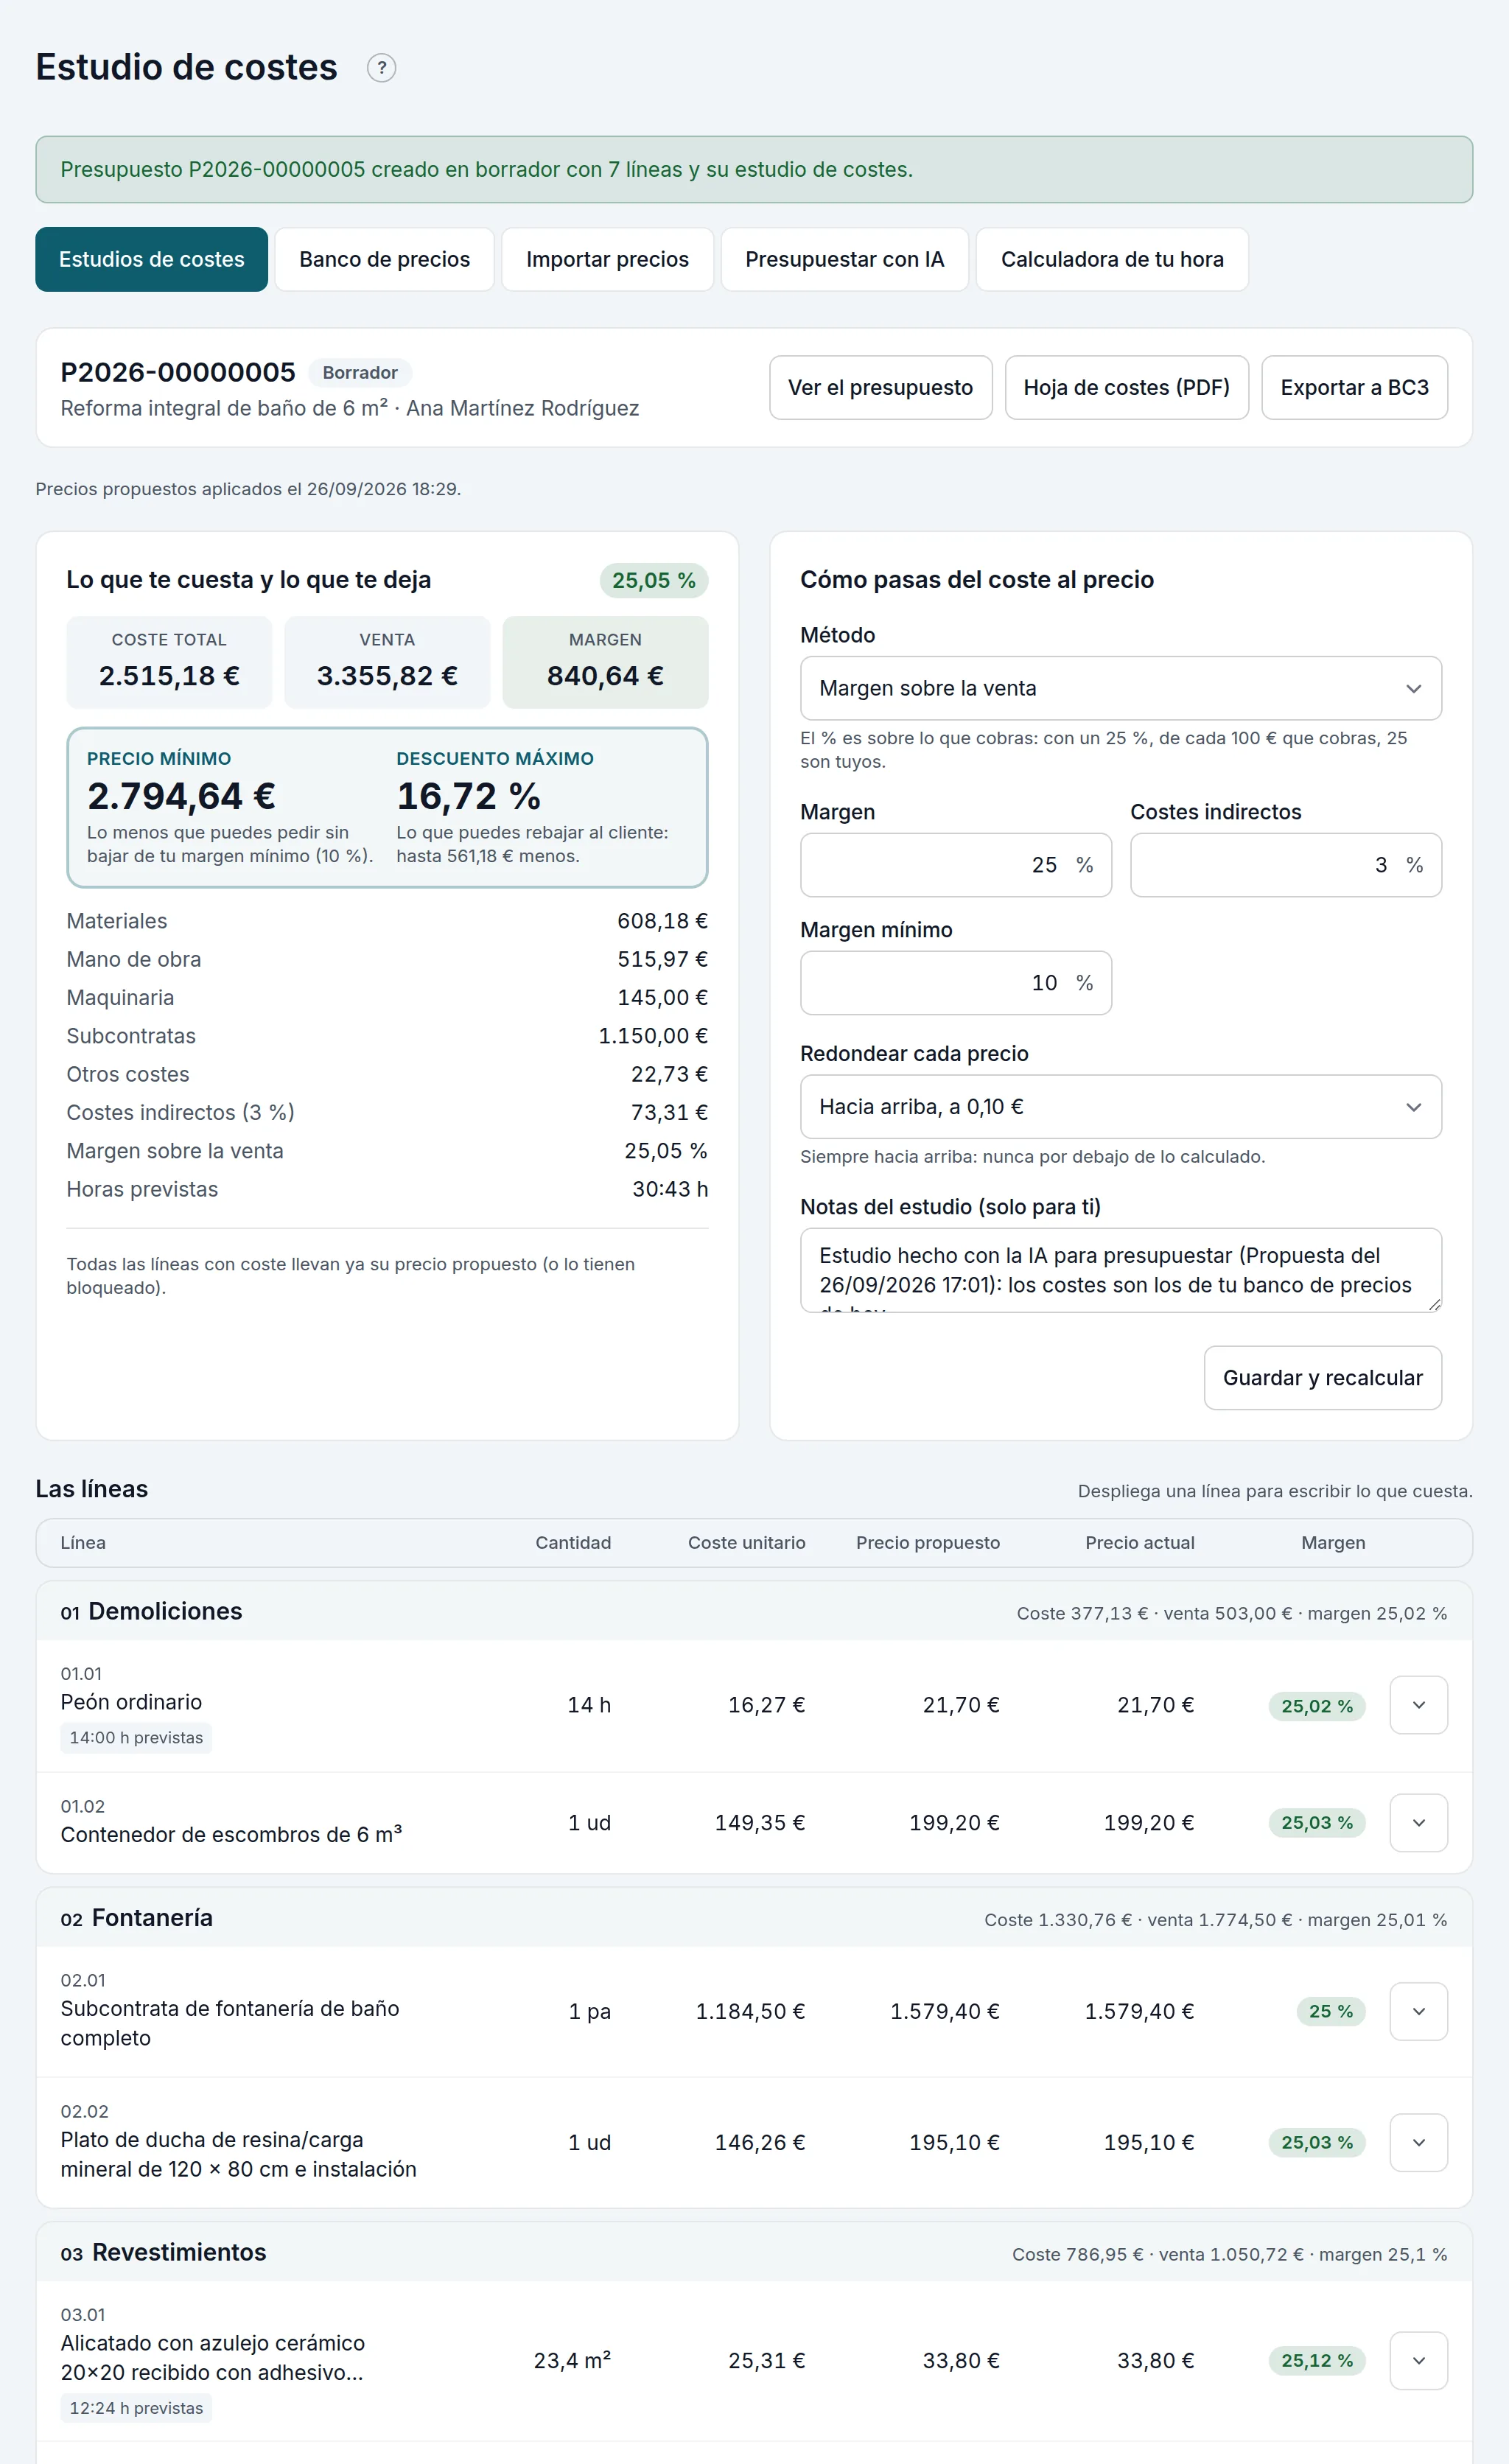
Task: Click Subcontratas amount 1.150,00 €
Action: (652, 1036)
